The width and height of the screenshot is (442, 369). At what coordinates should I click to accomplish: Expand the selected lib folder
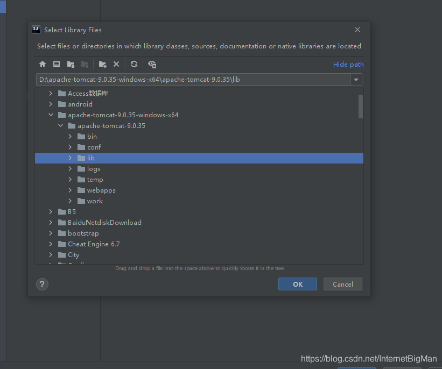(70, 158)
